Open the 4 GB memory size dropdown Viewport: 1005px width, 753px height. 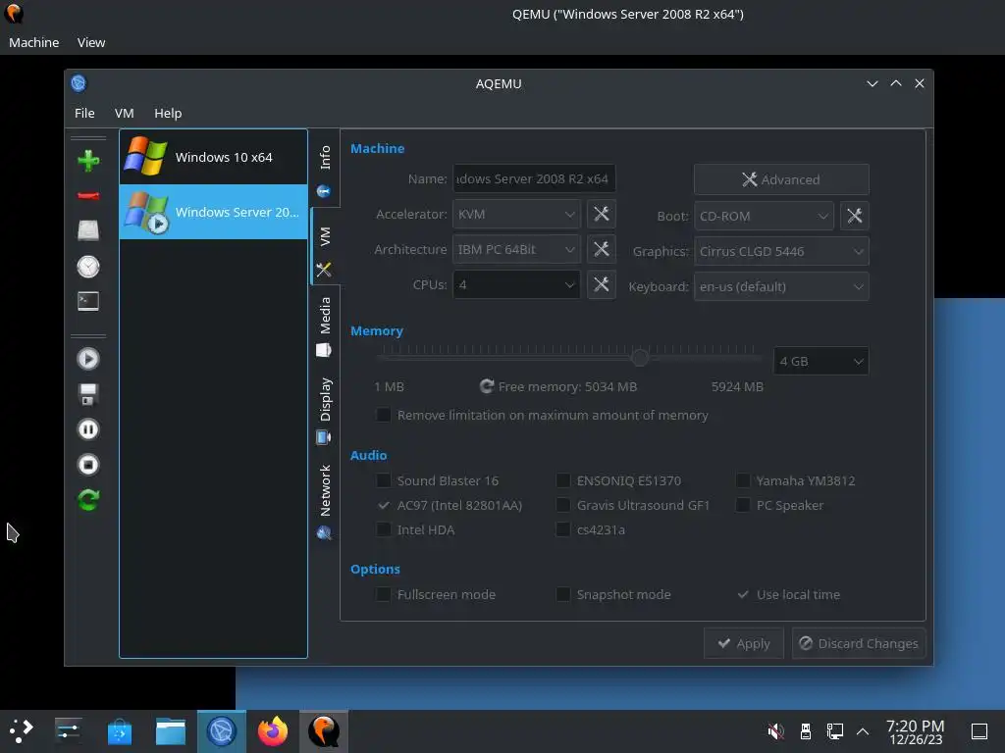[821, 361]
